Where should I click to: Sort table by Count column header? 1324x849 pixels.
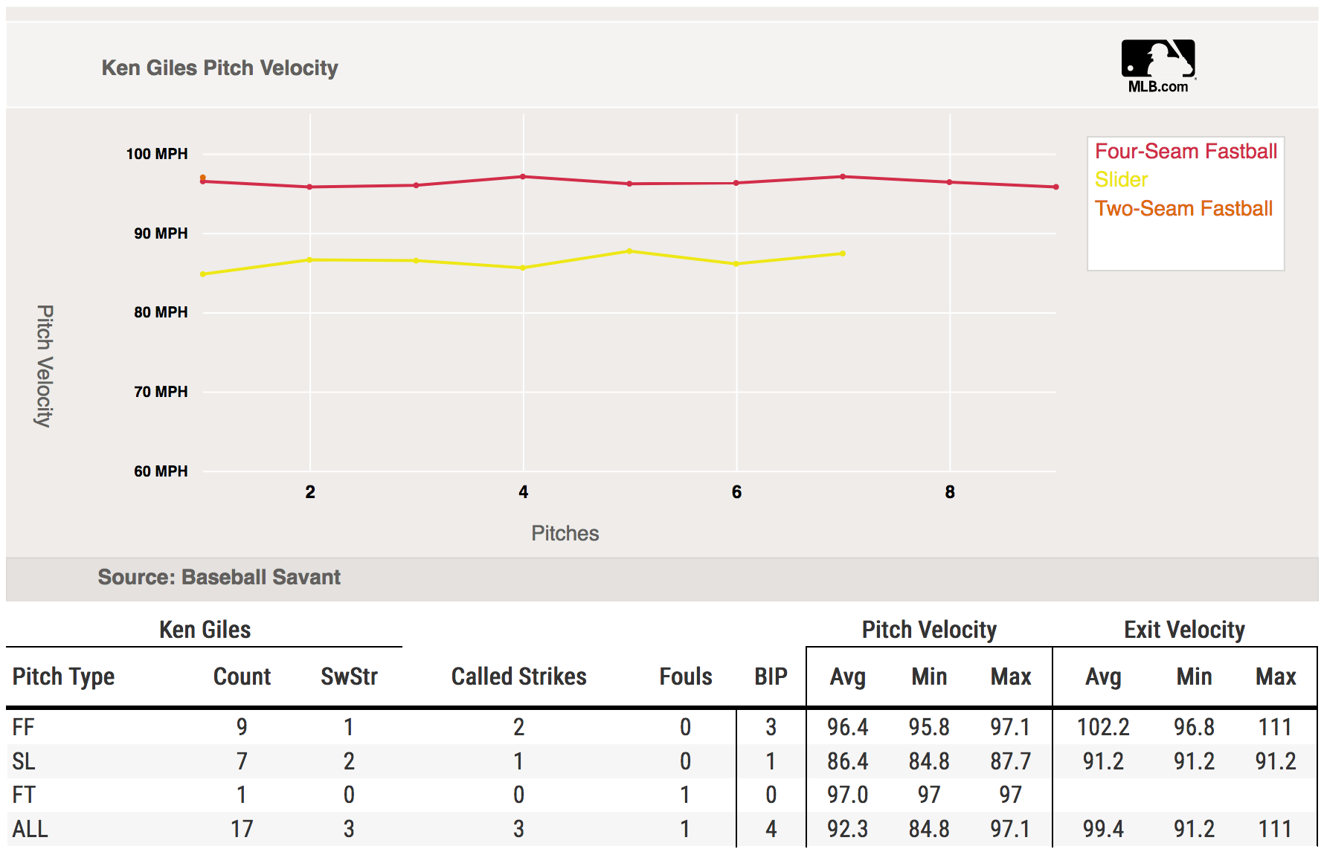tap(242, 677)
